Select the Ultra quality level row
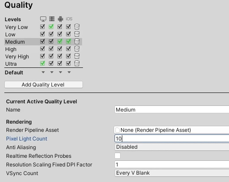 tap(43, 64)
